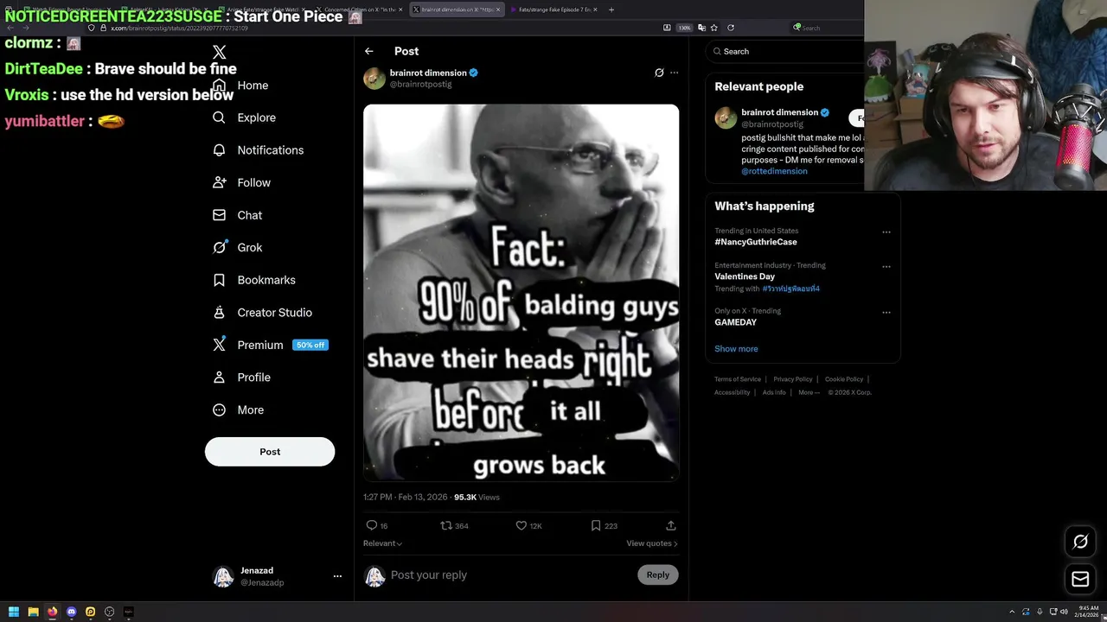Open Discord from the taskbar
The width and height of the screenshot is (1107, 622).
click(x=71, y=612)
